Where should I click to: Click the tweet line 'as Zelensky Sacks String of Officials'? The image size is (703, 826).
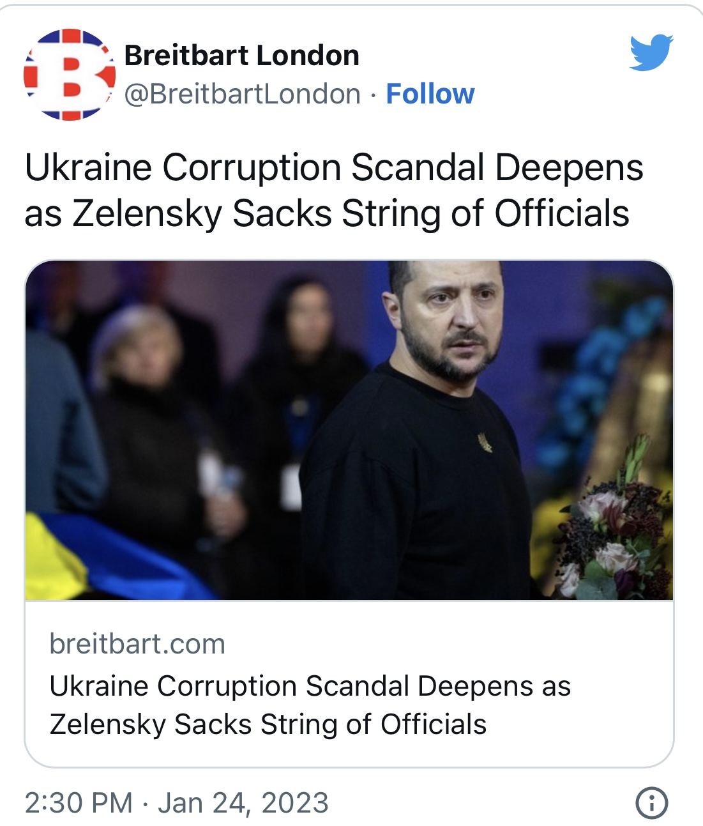point(326,213)
